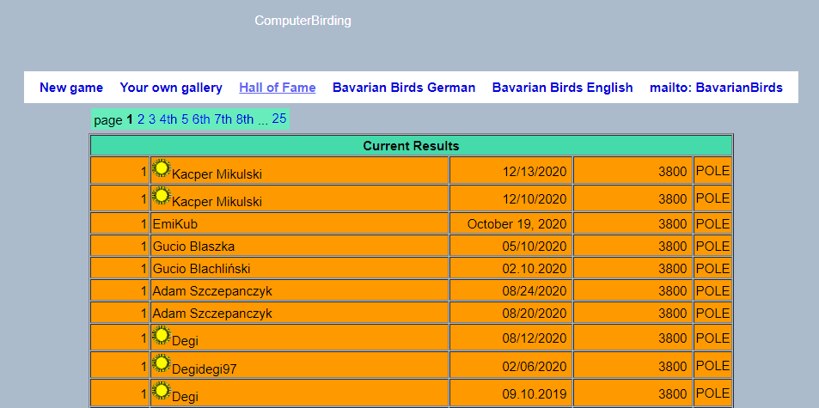The width and height of the screenshot is (819, 408).
Task: Open the Hall of Fame link
Action: click(278, 88)
